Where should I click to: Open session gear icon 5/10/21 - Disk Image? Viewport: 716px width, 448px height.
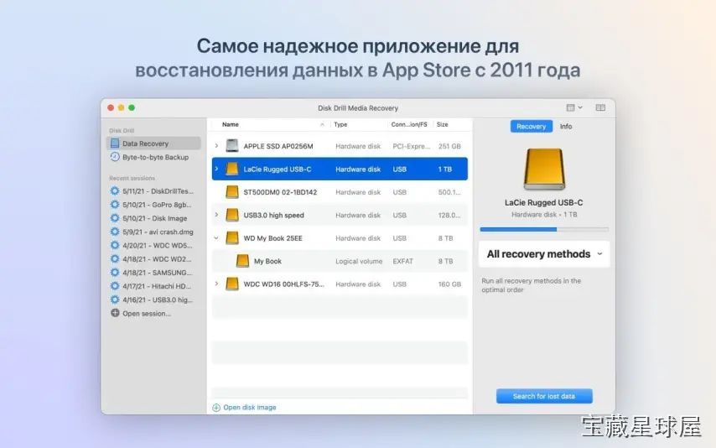[115, 218]
